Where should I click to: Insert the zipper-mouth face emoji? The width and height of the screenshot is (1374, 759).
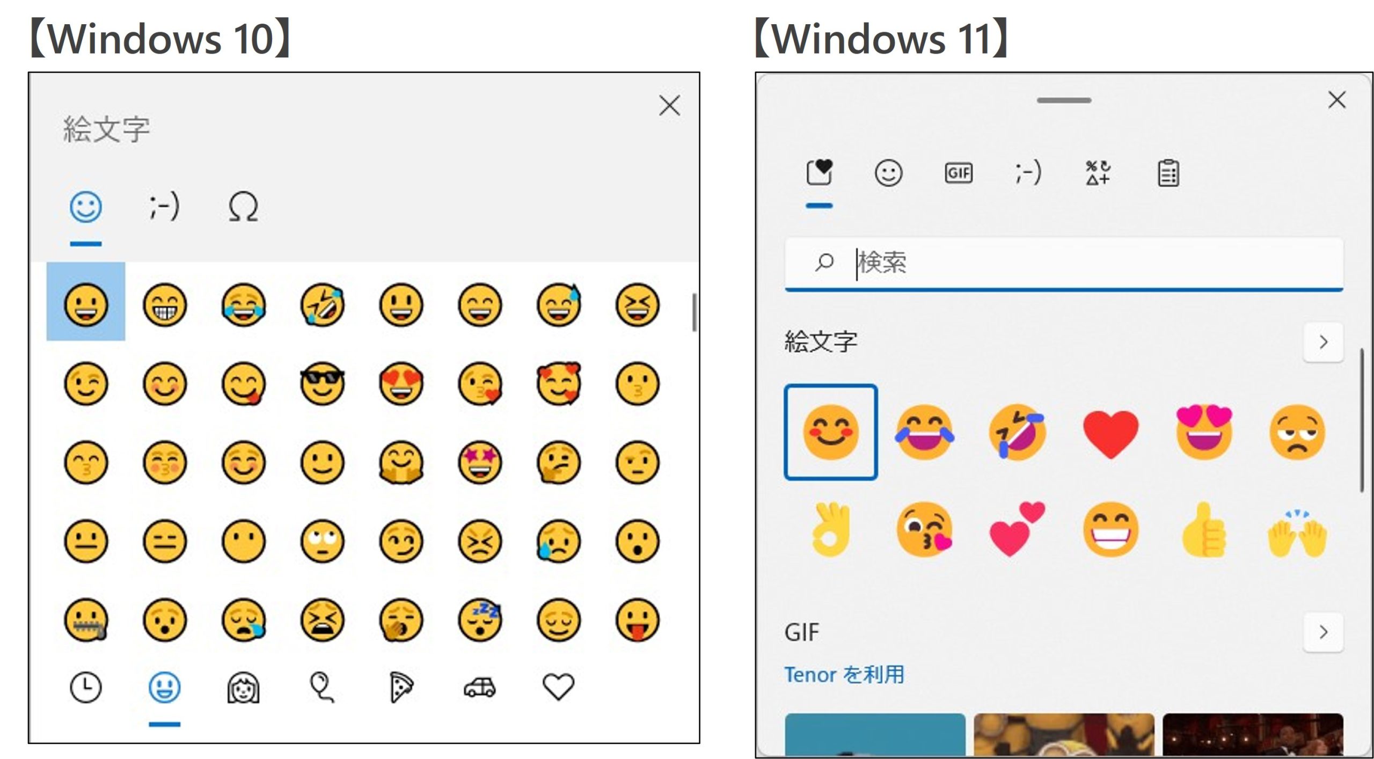[86, 620]
